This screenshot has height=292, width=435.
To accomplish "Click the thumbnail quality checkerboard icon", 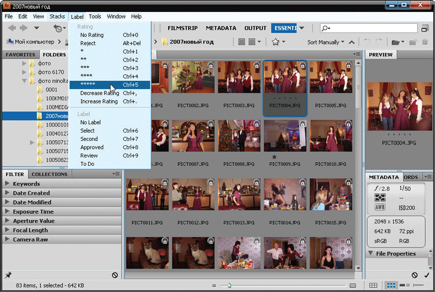I will tap(241, 42).
